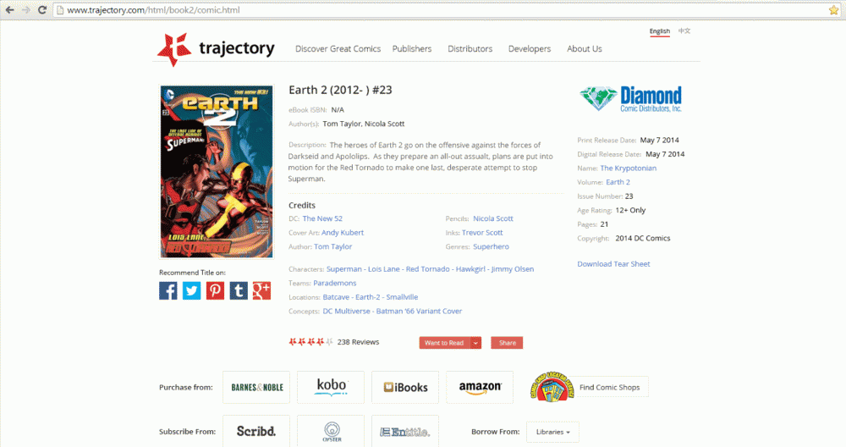846x447 pixels.
Task: Share title on Facebook icon
Action: click(x=168, y=290)
